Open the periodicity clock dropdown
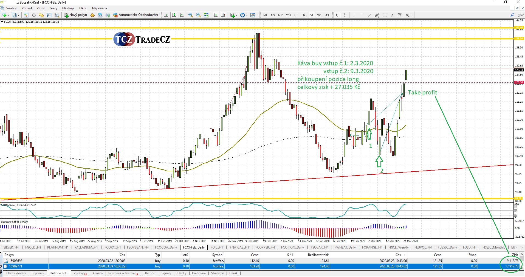Screen dimensions: 525x277 click(x=247, y=15)
